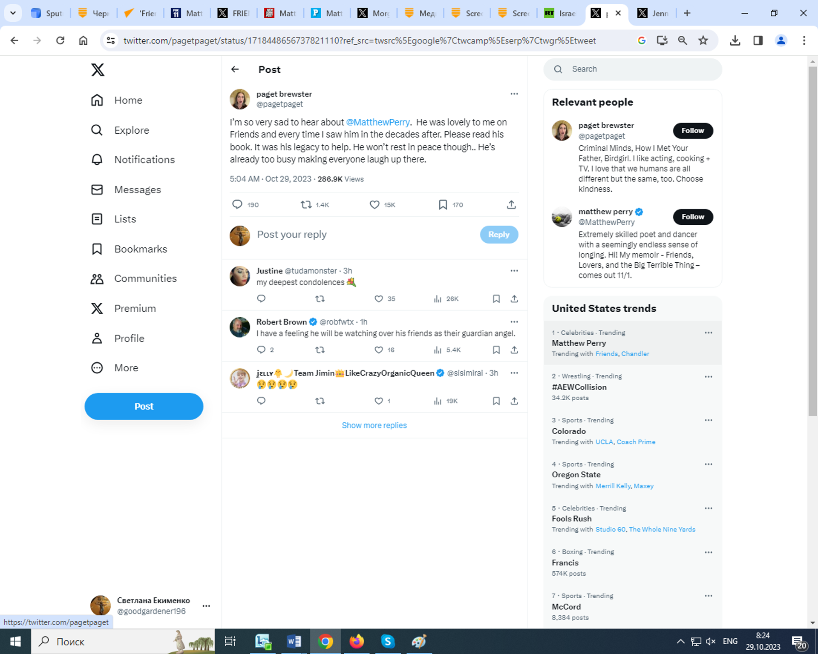
Task: Open options for #AEWCollision trend
Action: click(709, 377)
